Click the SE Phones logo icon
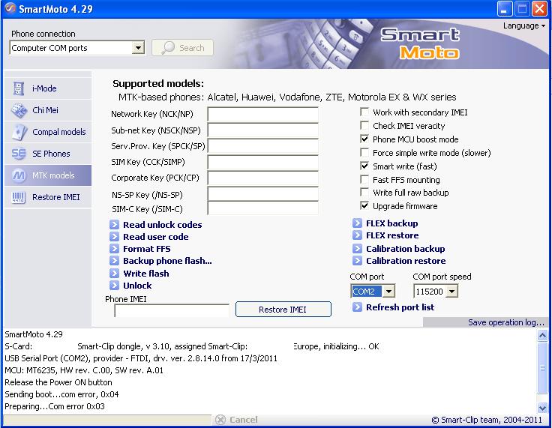Image resolution: width=552 pixels, height=428 pixels. click(x=19, y=154)
